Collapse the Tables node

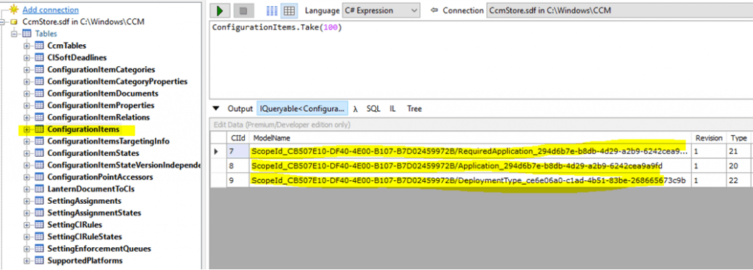[x=15, y=34]
